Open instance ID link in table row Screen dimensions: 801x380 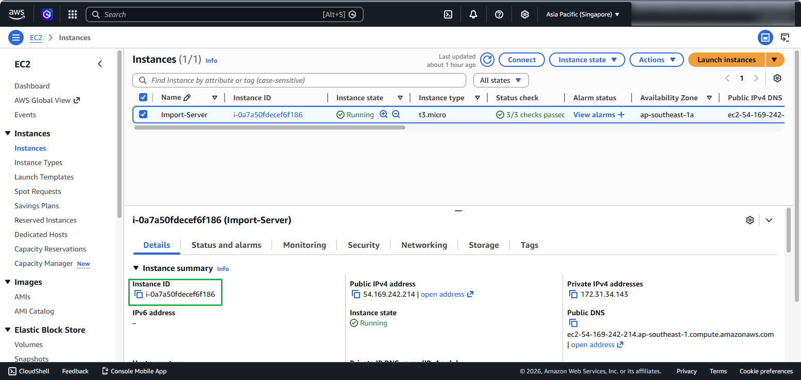tap(268, 115)
